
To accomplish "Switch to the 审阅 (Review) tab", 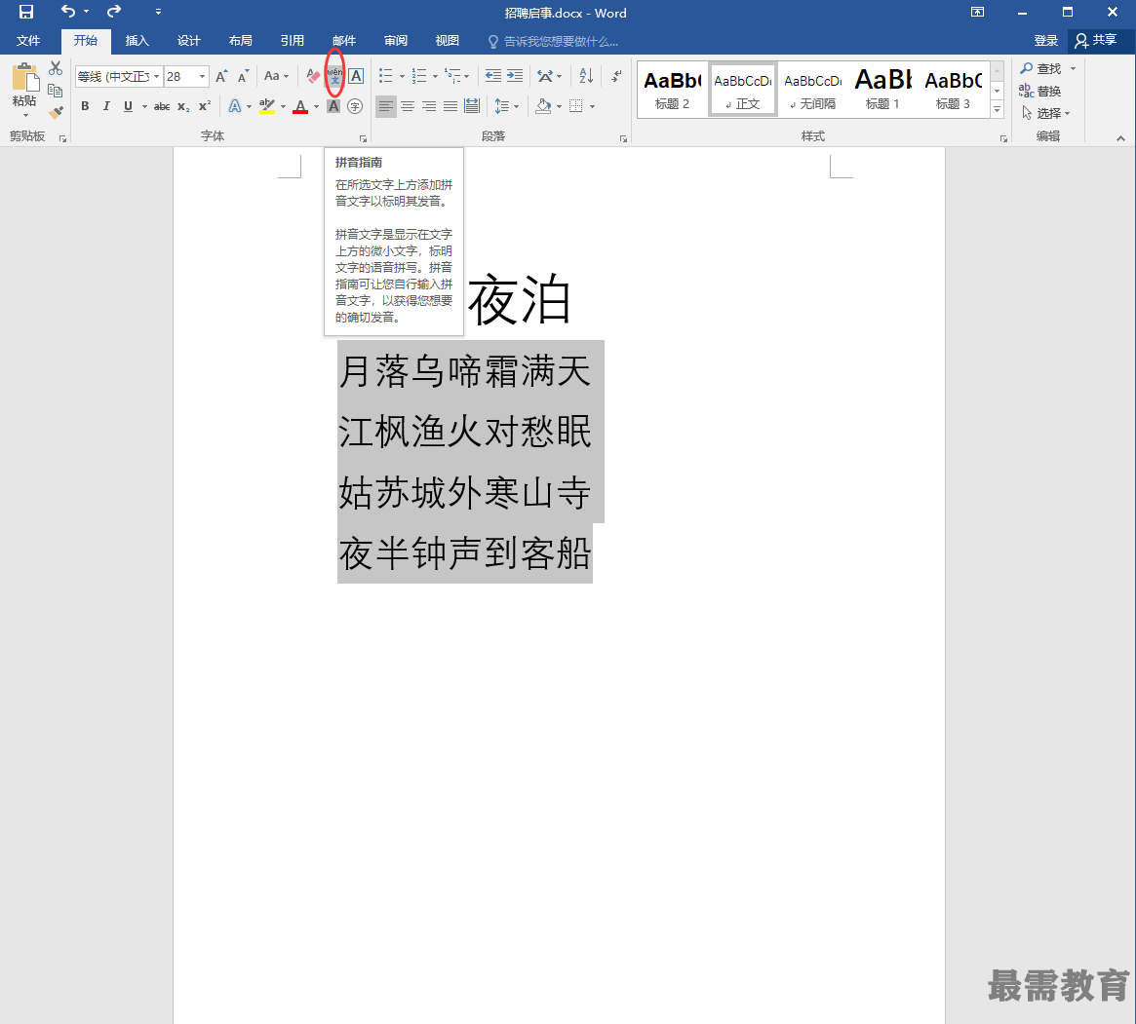I will [x=396, y=41].
